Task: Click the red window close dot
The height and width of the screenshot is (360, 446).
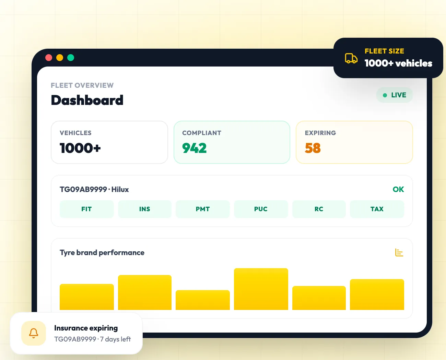Action: pos(49,58)
